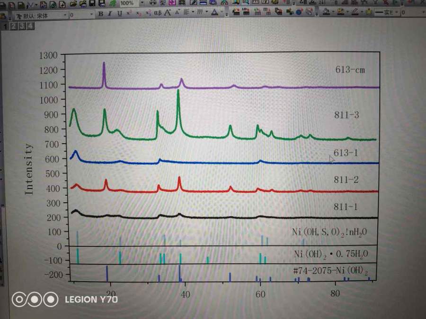The image size is (426, 319).
Task: Select the #74-2075-Ni(OH)2 label
Action: click(x=331, y=271)
